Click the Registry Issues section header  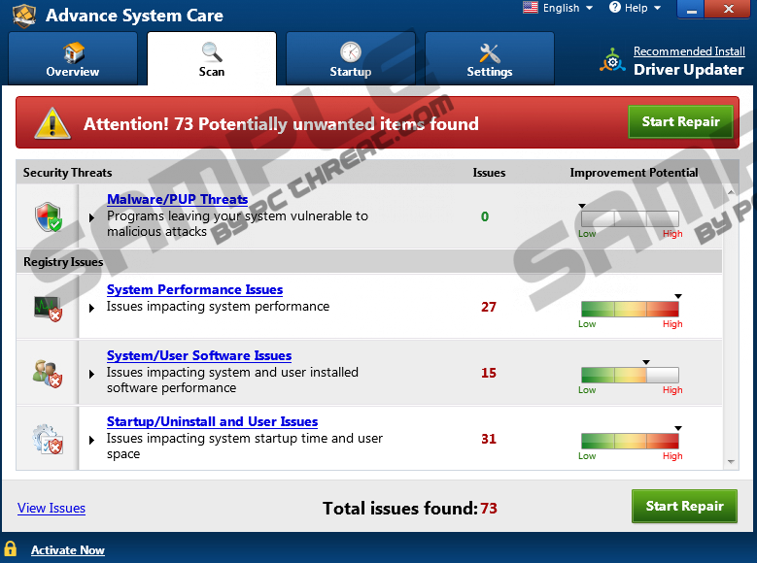tap(63, 262)
